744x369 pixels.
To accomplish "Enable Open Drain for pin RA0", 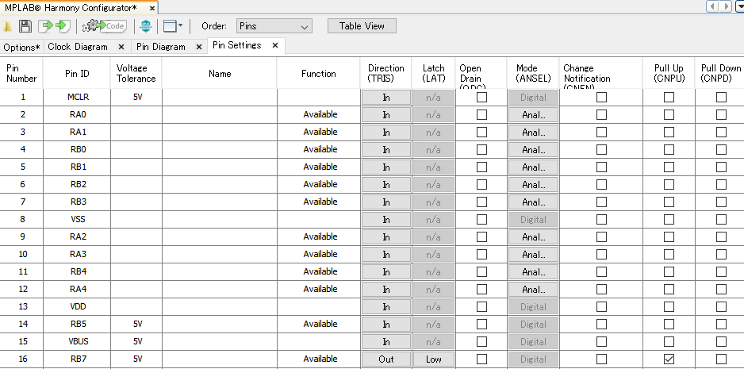I will [481, 114].
